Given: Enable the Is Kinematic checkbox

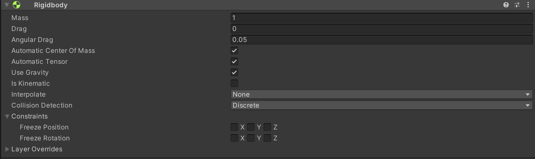Looking at the screenshot, I should 234,83.
